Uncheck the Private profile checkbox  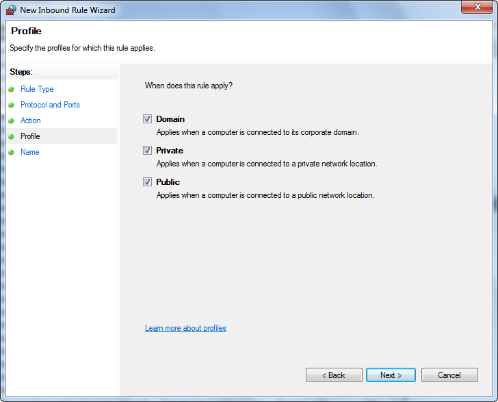pyautogui.click(x=147, y=151)
